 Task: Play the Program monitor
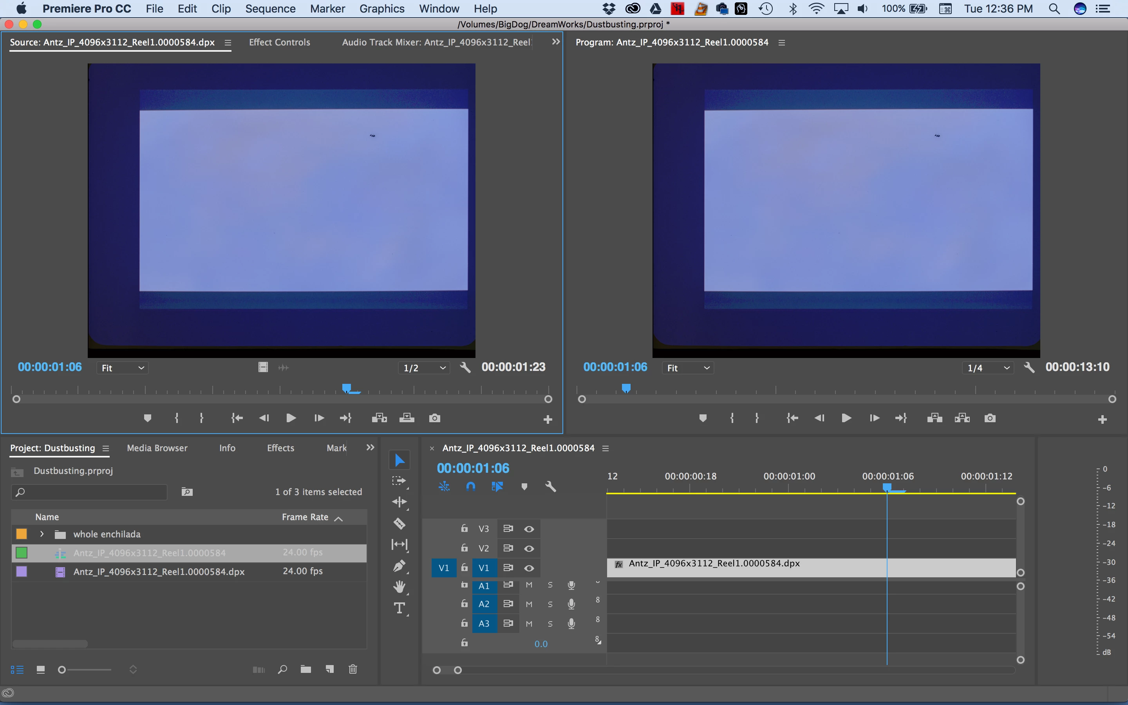click(846, 418)
